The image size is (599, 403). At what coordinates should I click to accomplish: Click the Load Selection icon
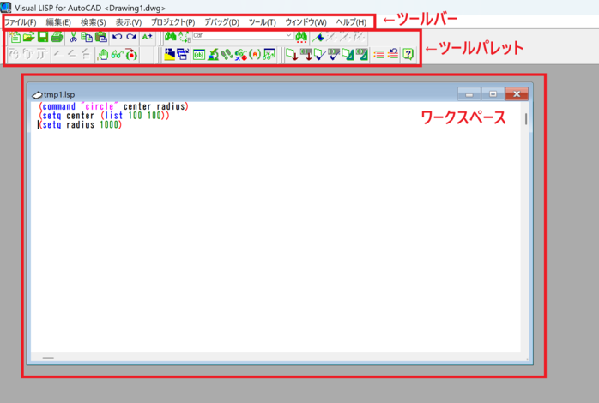pos(306,55)
